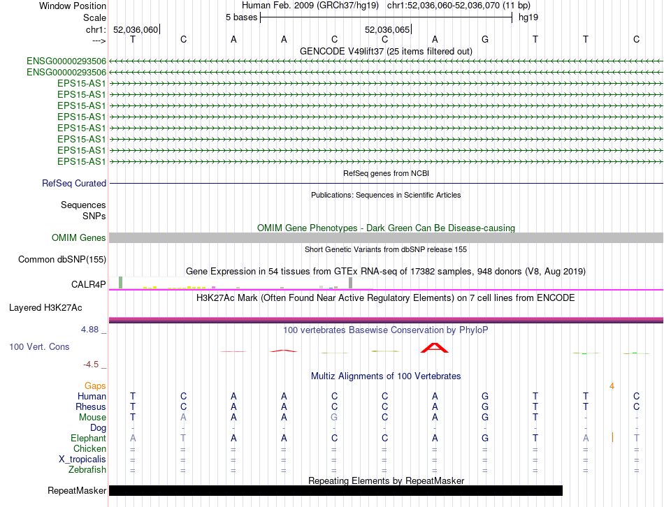Screen dimensions: 664x507
Task: Select the chr1: ruler label
Action: [96, 29]
